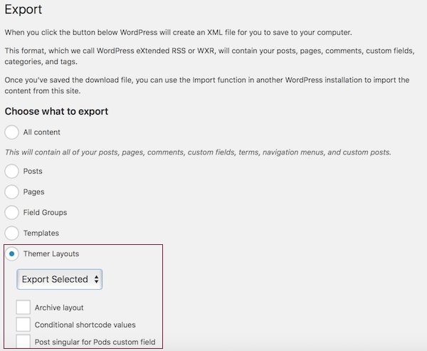Click the Themer Layouts label
427x351 pixels.
51,254
